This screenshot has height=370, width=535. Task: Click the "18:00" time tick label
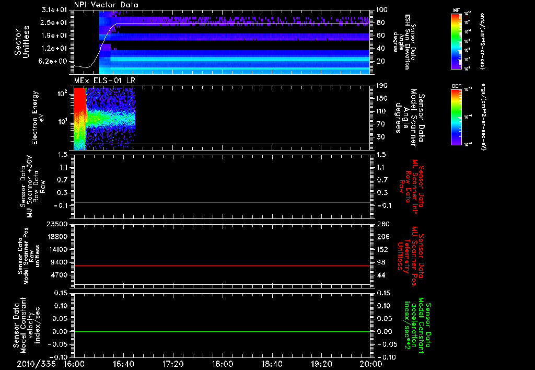tap(223, 364)
